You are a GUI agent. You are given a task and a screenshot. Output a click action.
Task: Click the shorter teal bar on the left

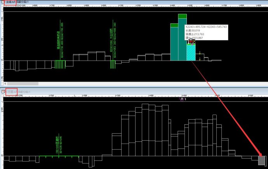[174, 43]
